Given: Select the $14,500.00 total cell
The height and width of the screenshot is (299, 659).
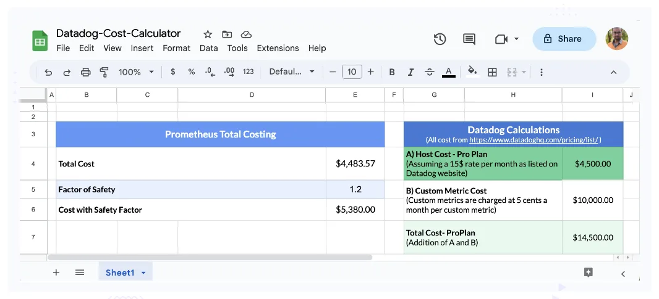Looking at the screenshot, I should [593, 237].
